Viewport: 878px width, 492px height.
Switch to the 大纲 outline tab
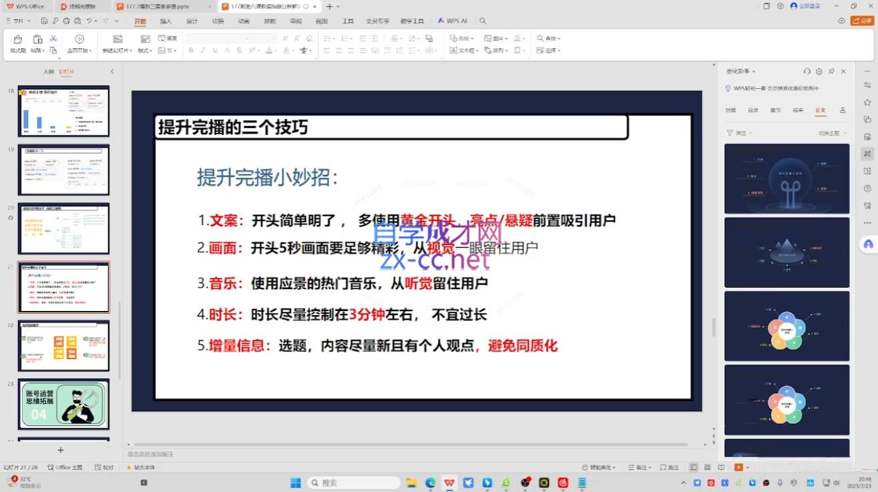[48, 71]
